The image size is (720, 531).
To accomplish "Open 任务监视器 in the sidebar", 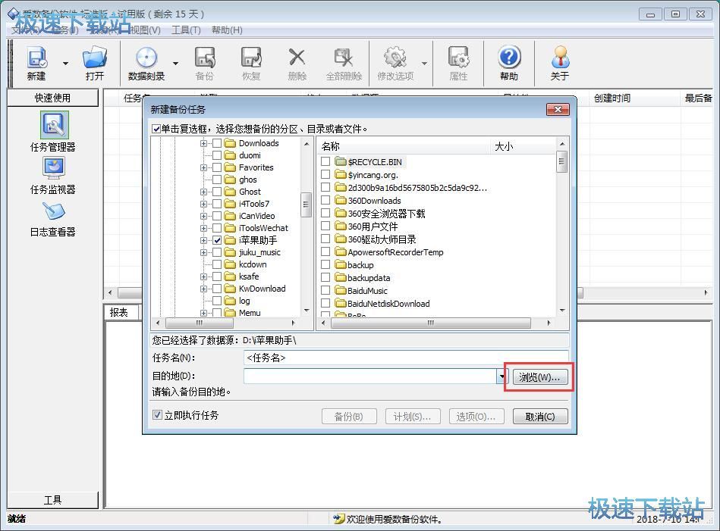I will [x=53, y=176].
